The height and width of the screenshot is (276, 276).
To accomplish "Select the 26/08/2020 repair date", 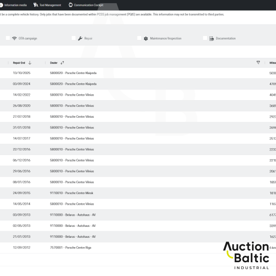I will point(22,106).
